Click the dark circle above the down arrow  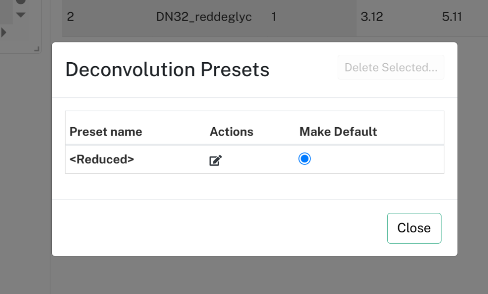tap(21, 1)
